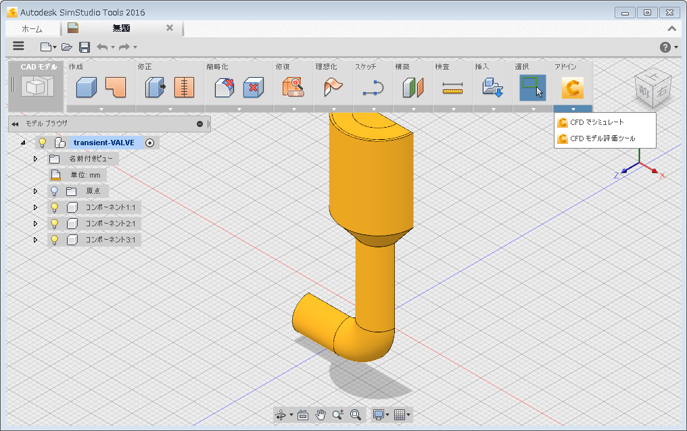Select the 無題 document tab

(121, 28)
